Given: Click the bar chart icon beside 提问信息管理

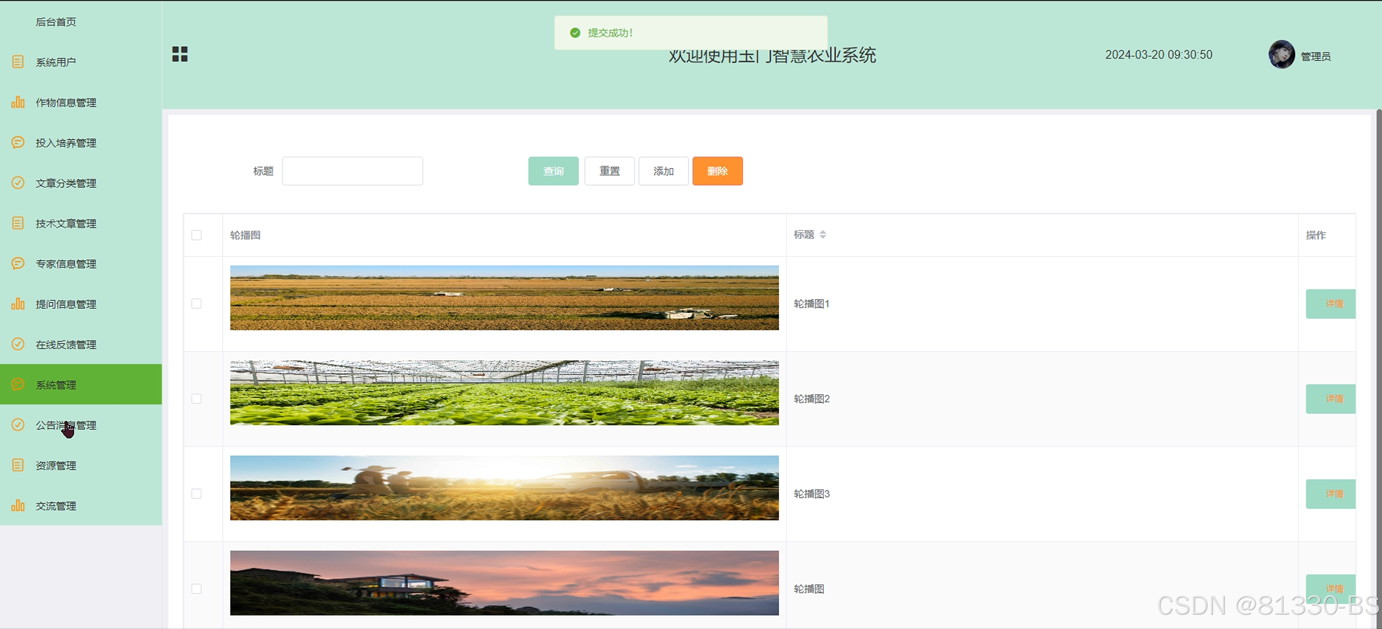Looking at the screenshot, I should click(18, 304).
